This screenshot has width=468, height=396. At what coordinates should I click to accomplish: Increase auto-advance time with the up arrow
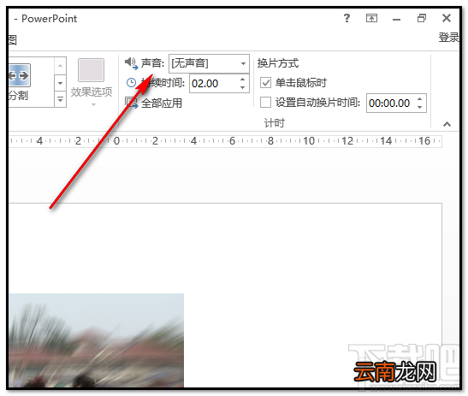[x=420, y=99]
